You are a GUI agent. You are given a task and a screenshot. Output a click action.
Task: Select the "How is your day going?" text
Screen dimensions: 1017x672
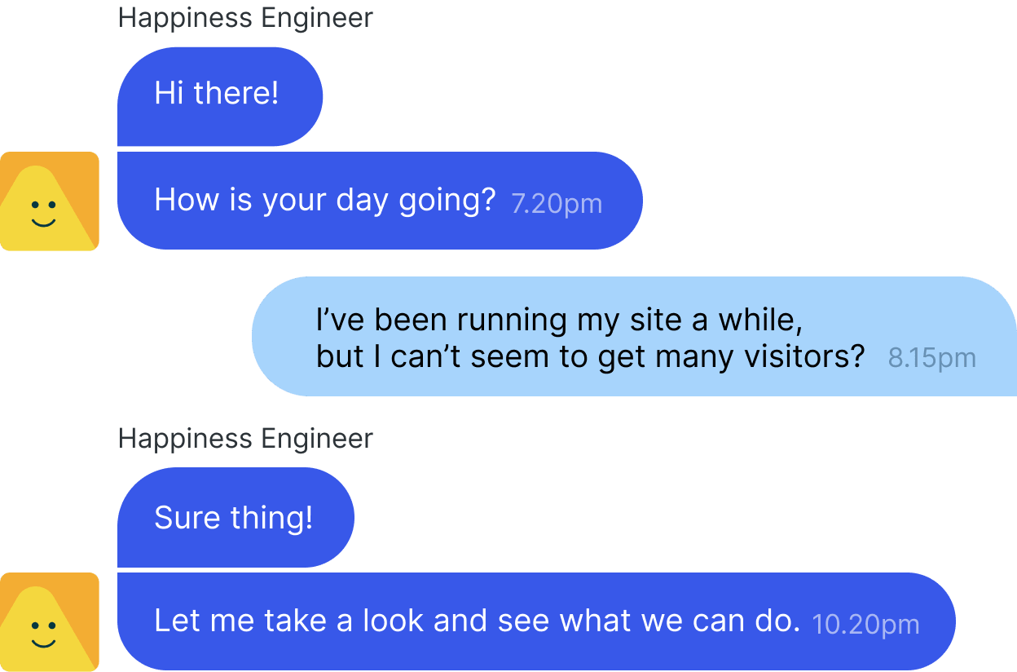(324, 200)
